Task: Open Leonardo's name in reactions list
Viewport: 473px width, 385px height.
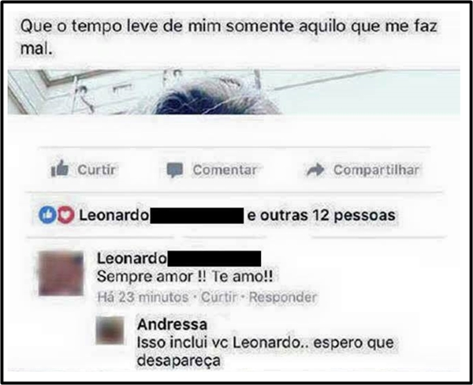Action: [x=114, y=215]
